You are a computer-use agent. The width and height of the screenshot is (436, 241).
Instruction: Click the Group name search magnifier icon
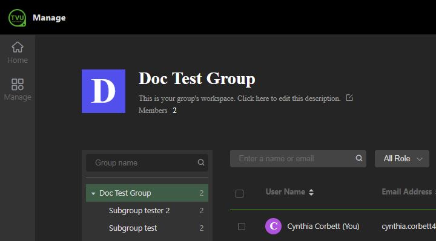tap(201, 162)
